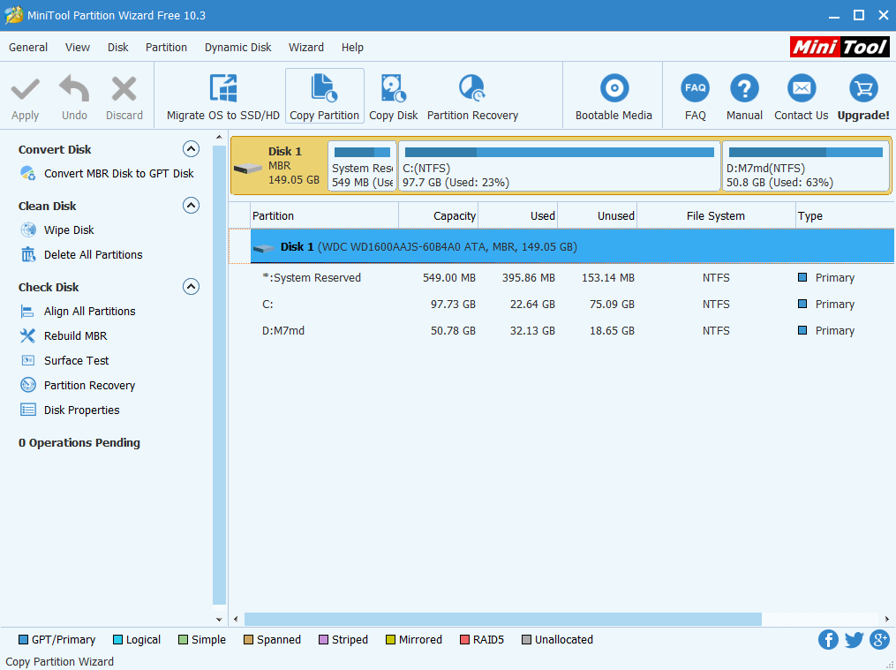Open the Copy Partition wizard
896x670 pixels.
(324, 94)
